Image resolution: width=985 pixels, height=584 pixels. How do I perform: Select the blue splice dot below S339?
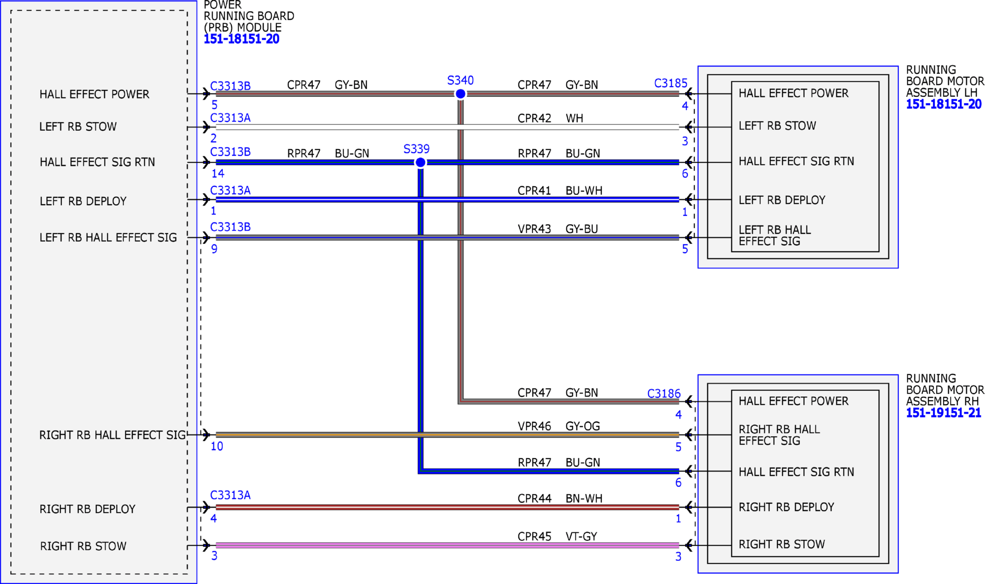point(420,163)
